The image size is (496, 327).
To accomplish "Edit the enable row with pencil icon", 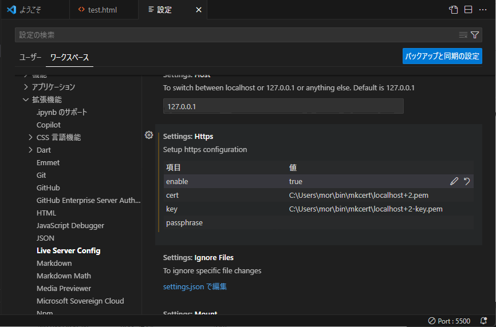I will (x=454, y=181).
